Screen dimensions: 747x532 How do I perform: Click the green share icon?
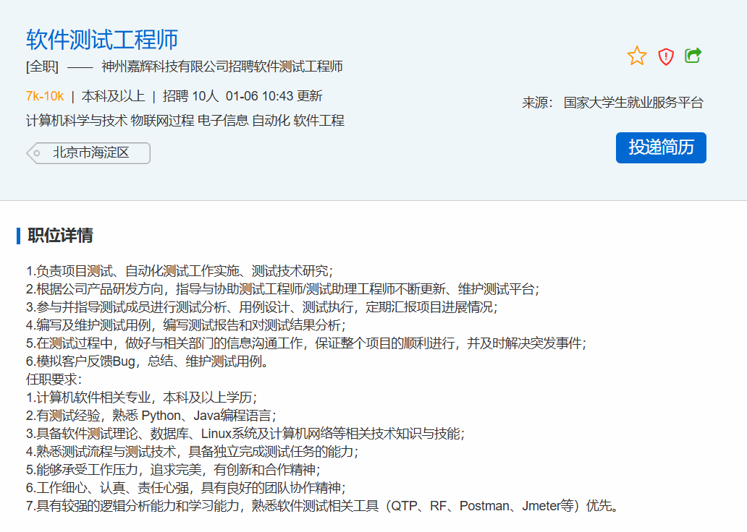[693, 56]
